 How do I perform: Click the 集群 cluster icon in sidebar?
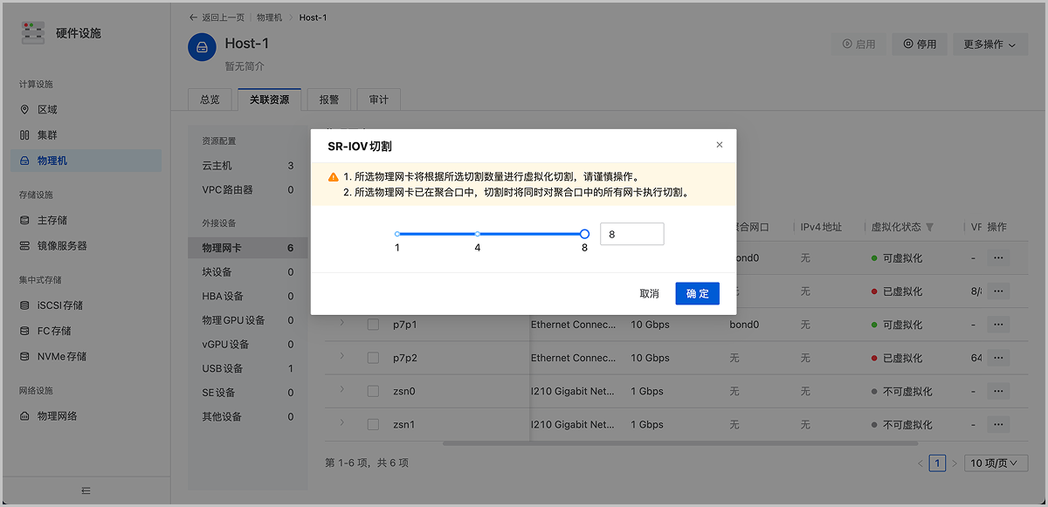coord(25,135)
